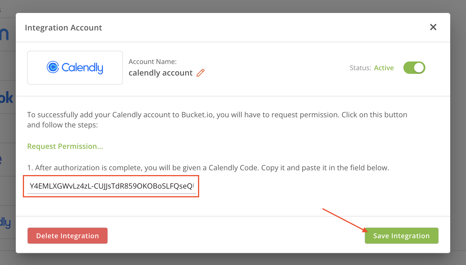Viewport: 466px width, 265px height.
Task: Click the step 1 authorization instruction text
Action: tap(208, 168)
